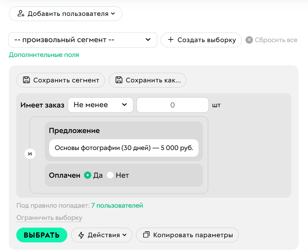Open the offer selector showing "Основы фотографии"
This screenshot has height=252, width=308.
point(124,147)
